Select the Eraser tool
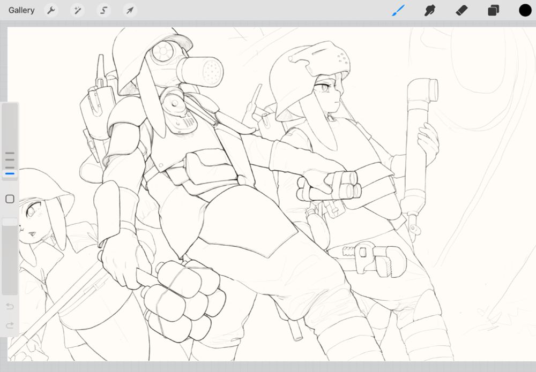The image size is (536, 372). click(x=461, y=10)
